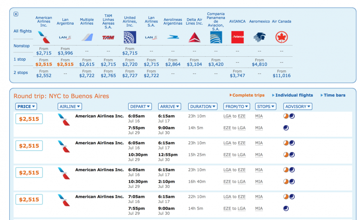The height and width of the screenshot is (220, 358).
Task: Click United 1 stop $2,720 price
Action: [x=130, y=64]
